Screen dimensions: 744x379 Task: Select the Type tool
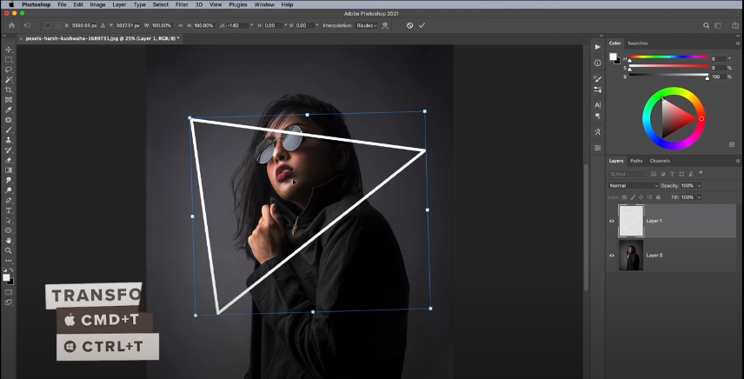(x=9, y=210)
